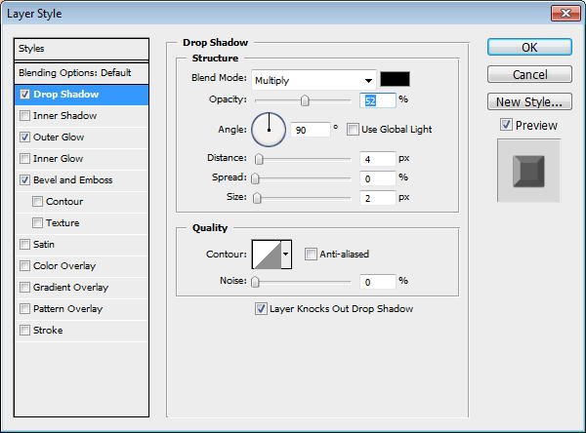The width and height of the screenshot is (586, 433).
Task: Click the Spread slider handle
Action: tap(255, 178)
